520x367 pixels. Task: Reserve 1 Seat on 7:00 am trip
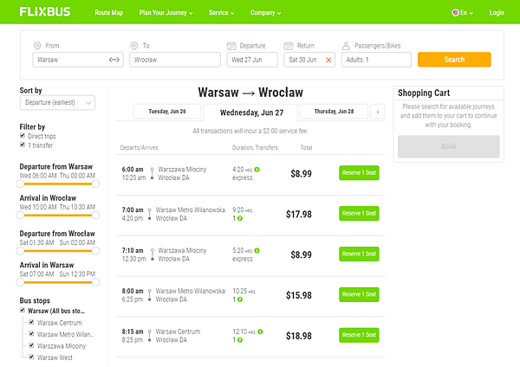click(359, 213)
